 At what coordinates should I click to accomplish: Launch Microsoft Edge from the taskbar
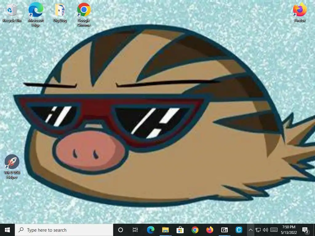coord(150,230)
